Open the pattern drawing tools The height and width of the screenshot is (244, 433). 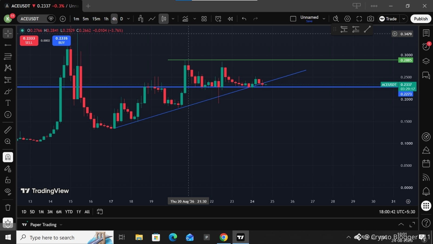pos(8,68)
